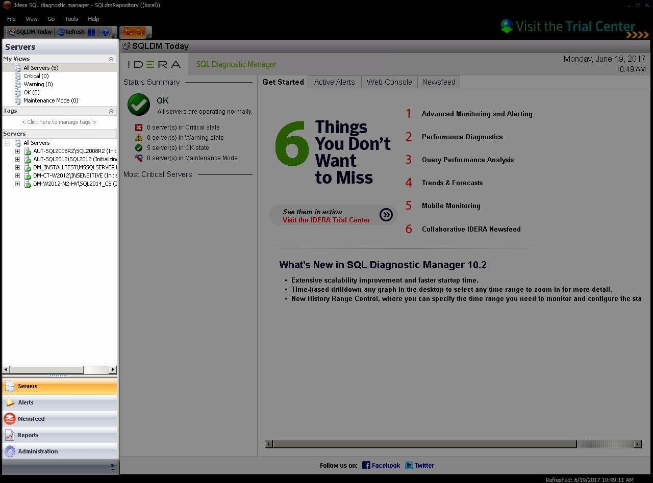Viewport: 653px width, 483px height.
Task: Open the Alerts navigation pane
Action: (60, 402)
